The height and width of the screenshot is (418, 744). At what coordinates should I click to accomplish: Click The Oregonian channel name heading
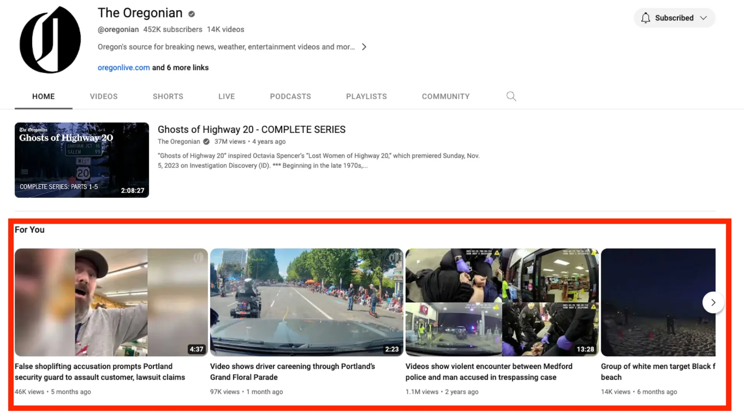pos(140,13)
